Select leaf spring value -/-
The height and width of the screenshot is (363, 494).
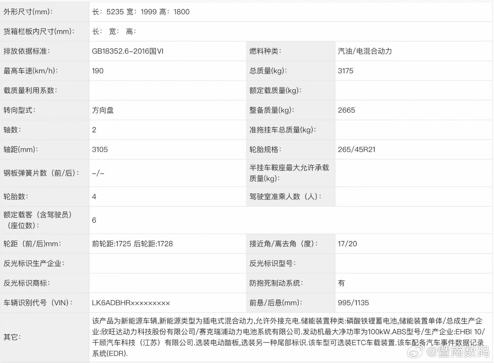(98, 173)
